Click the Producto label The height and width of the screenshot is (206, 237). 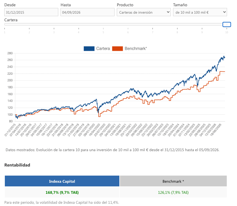click(x=125, y=5)
